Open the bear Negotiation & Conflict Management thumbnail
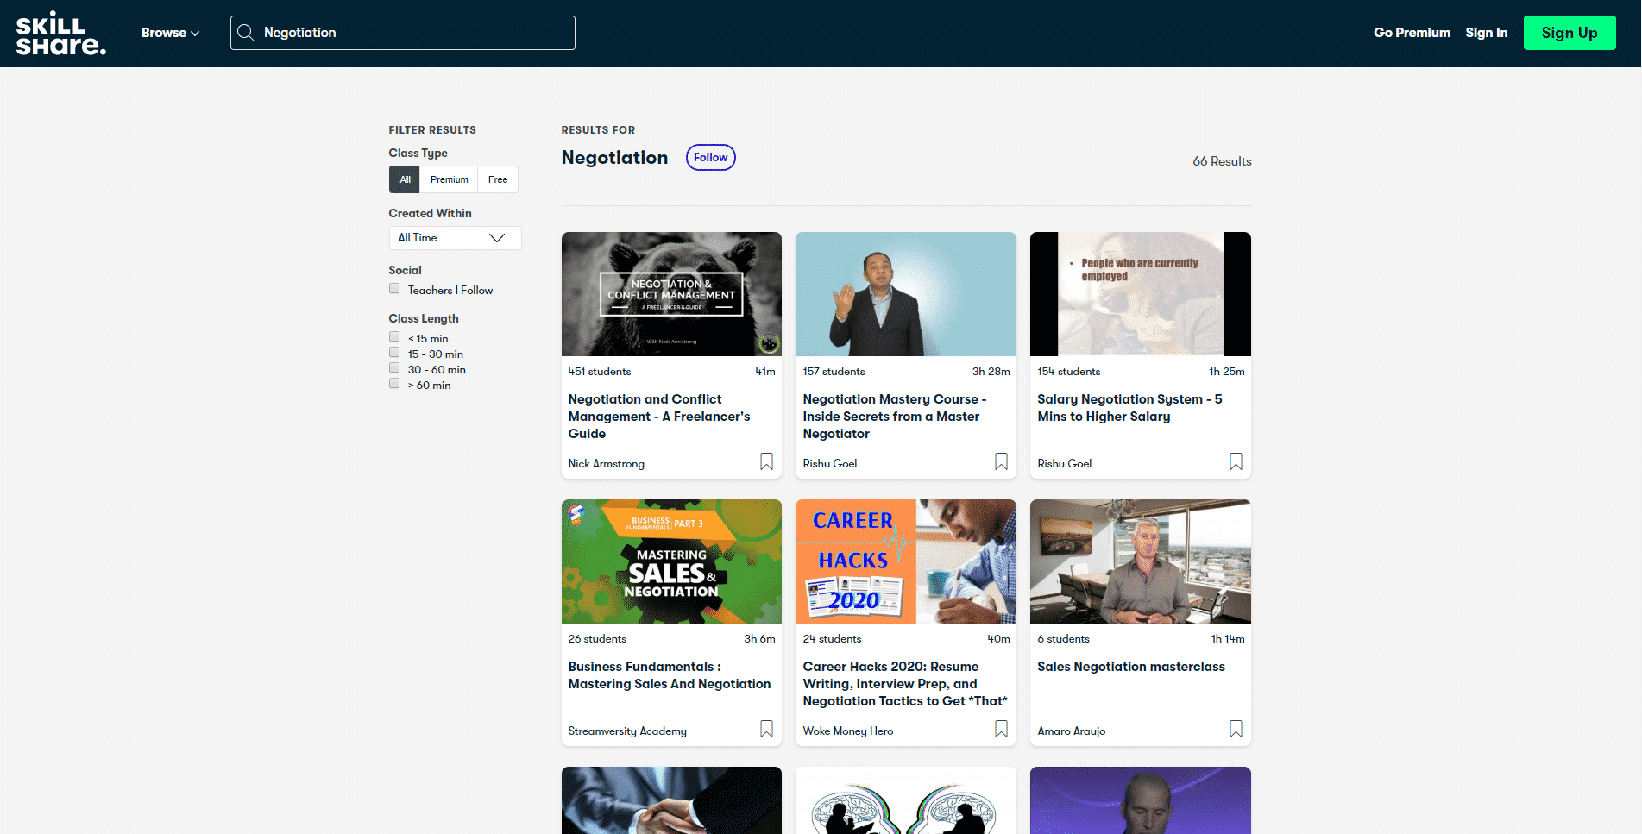 pyautogui.click(x=671, y=294)
